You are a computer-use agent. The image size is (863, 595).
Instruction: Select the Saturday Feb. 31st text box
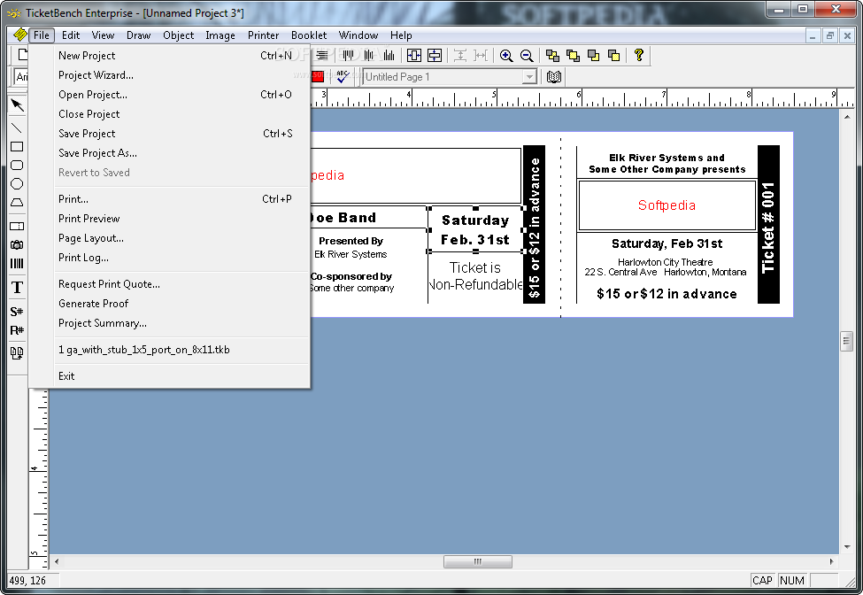(475, 229)
